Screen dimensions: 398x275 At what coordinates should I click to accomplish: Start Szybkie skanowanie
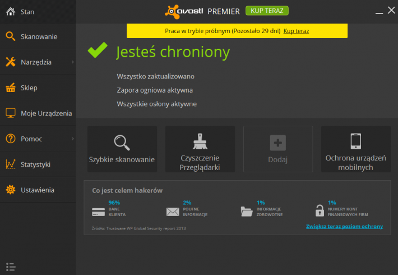(122, 149)
